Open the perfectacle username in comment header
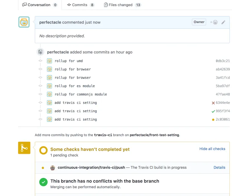This screenshot has height=196, width=232. (x=50, y=22)
